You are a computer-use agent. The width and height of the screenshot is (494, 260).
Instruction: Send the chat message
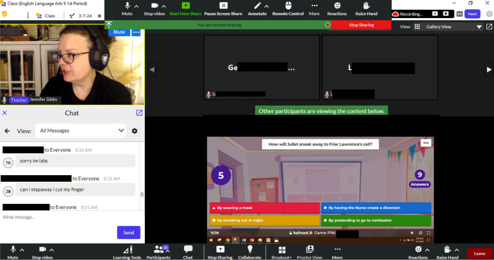tap(128, 232)
